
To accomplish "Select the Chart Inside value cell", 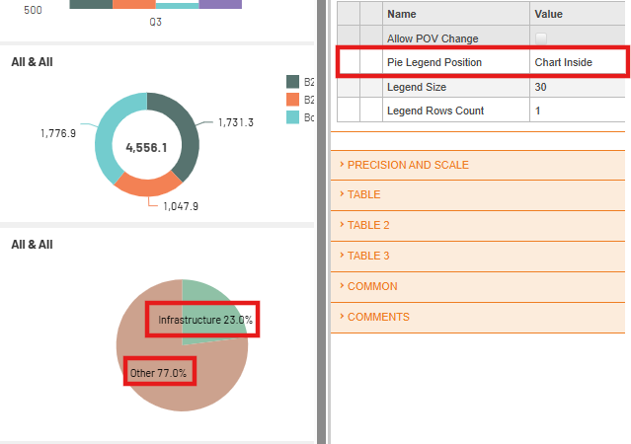I will click(577, 62).
